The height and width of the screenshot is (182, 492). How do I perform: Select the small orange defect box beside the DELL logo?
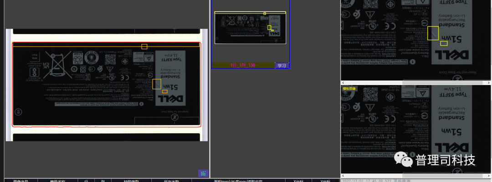(165, 91)
